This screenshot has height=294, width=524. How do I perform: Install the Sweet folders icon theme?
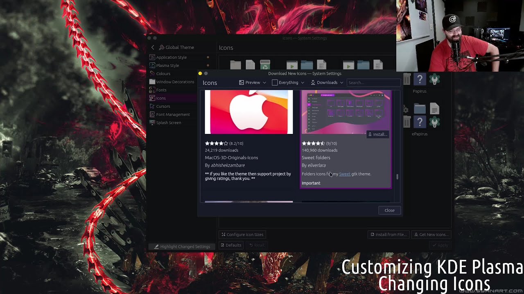point(377,134)
